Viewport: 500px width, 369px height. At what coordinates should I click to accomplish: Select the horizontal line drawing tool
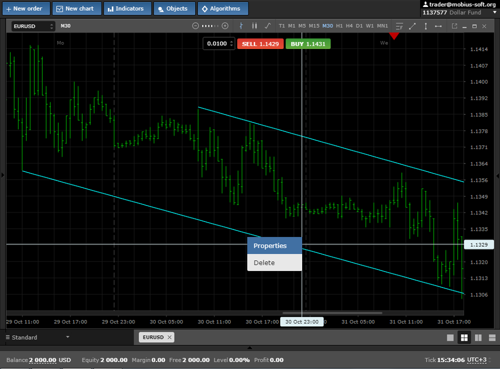[438, 26]
